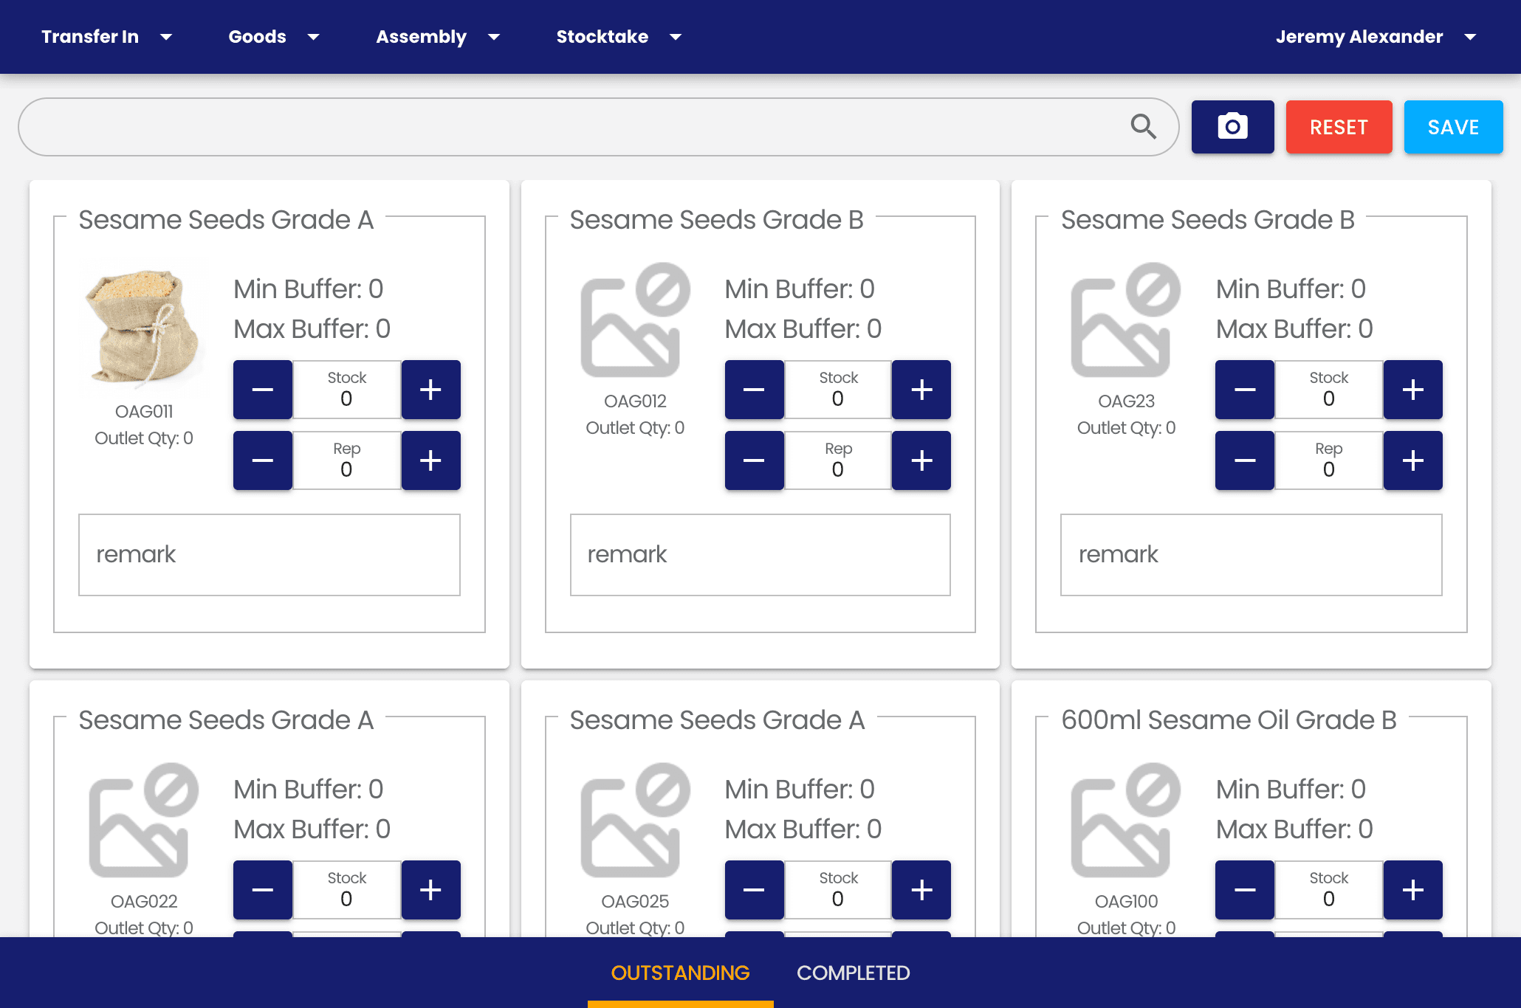Click the remark field for OAG23
The image size is (1521, 1008).
click(1252, 555)
